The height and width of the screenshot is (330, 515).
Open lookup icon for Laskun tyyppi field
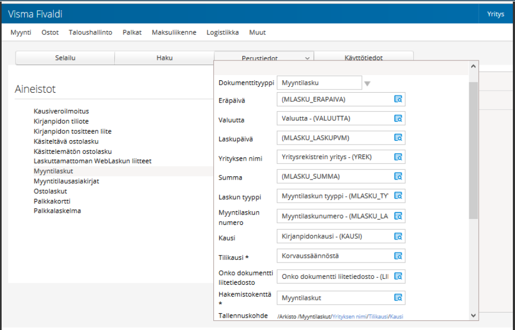[398, 196]
